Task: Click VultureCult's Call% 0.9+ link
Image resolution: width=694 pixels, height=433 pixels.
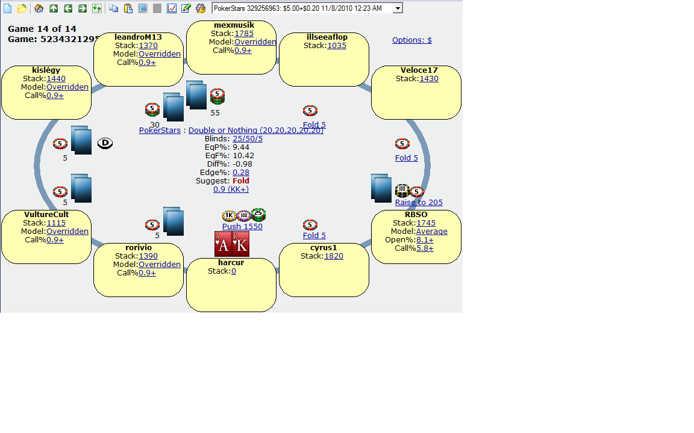Action: click(x=55, y=240)
